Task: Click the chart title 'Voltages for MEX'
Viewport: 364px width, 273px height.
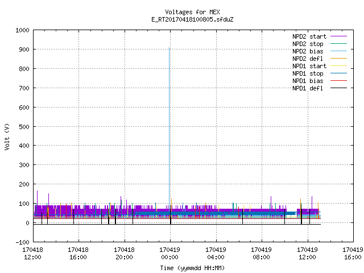Action: 192,12
